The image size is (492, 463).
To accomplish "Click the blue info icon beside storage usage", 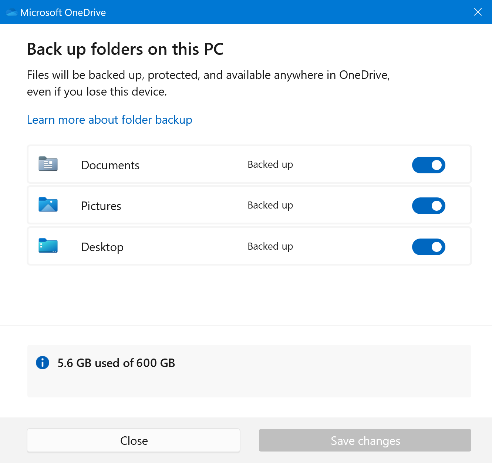I will [43, 363].
